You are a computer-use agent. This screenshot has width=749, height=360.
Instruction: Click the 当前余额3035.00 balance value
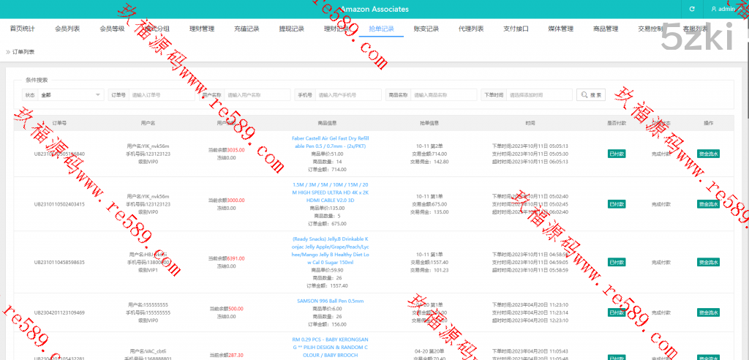pos(227,150)
